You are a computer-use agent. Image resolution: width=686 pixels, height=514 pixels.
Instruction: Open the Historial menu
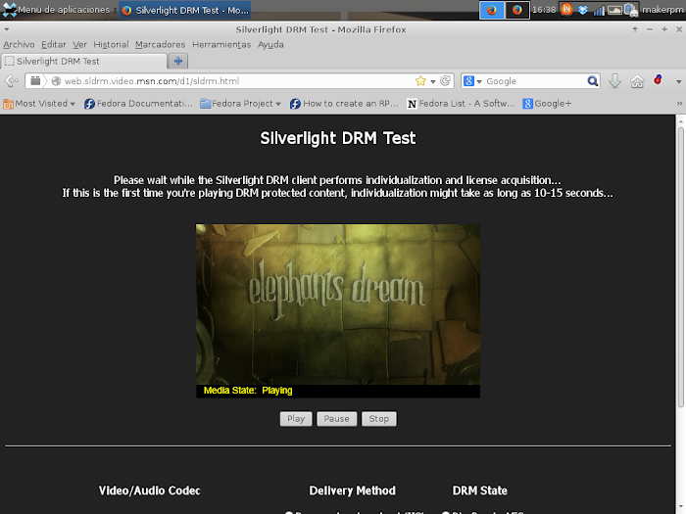[111, 45]
